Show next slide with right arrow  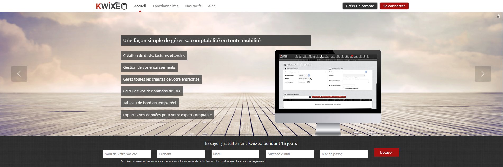click(483, 74)
